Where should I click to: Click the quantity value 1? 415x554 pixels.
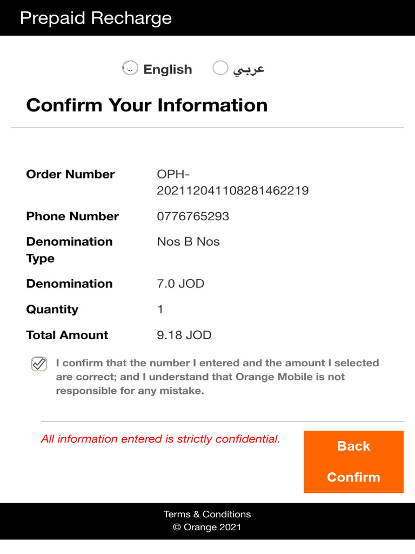[160, 309]
